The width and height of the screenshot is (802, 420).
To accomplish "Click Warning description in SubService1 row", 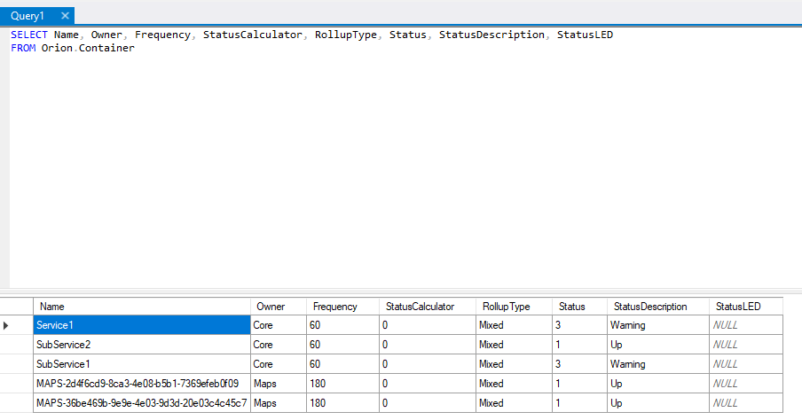I will click(657, 364).
